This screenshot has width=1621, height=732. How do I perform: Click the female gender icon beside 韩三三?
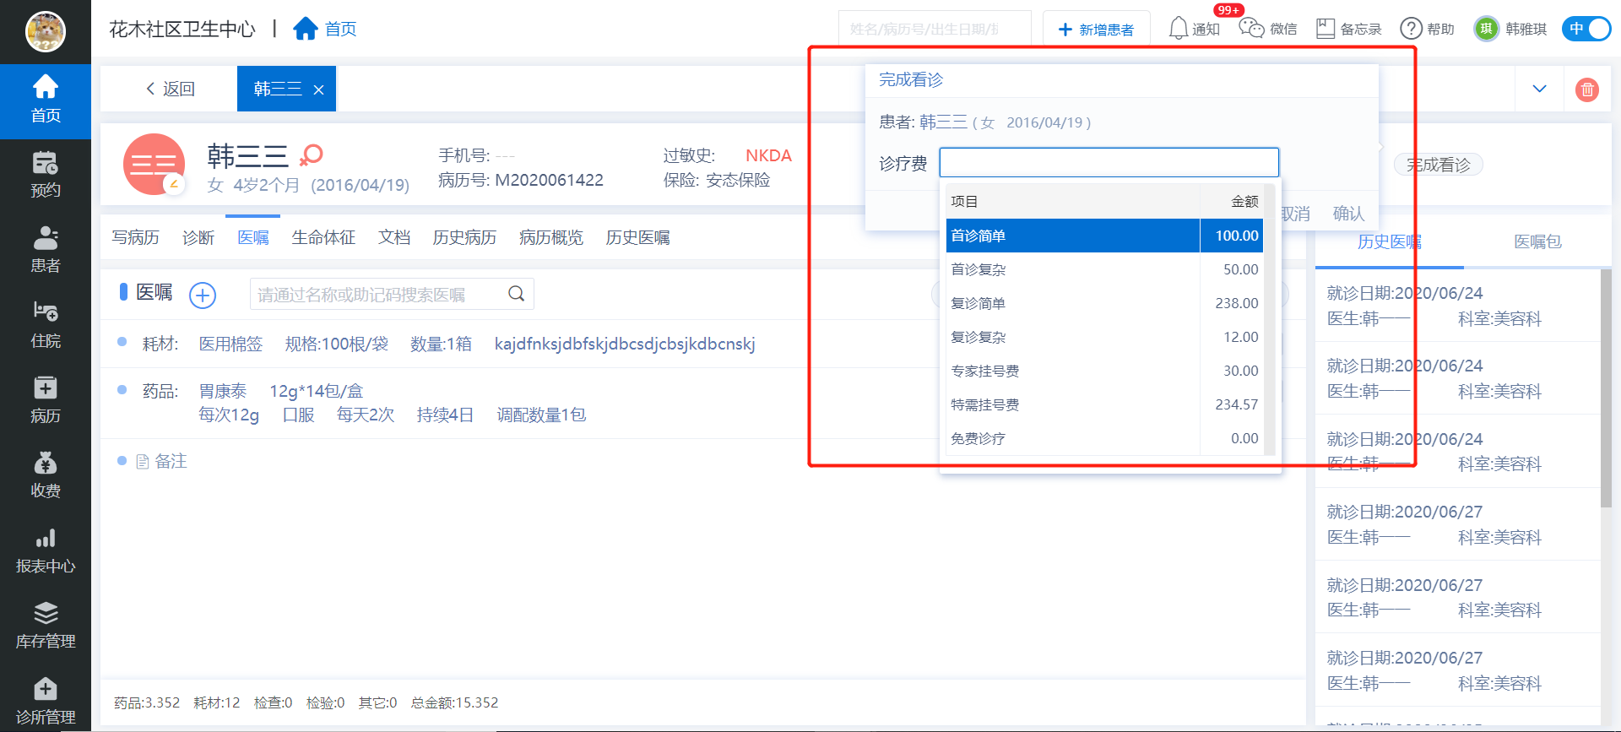coord(312,155)
